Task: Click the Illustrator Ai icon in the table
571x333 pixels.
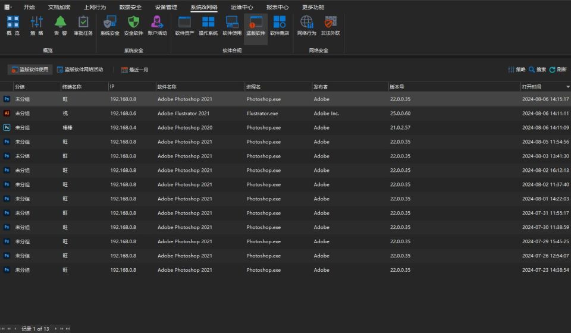Action: [x=7, y=113]
